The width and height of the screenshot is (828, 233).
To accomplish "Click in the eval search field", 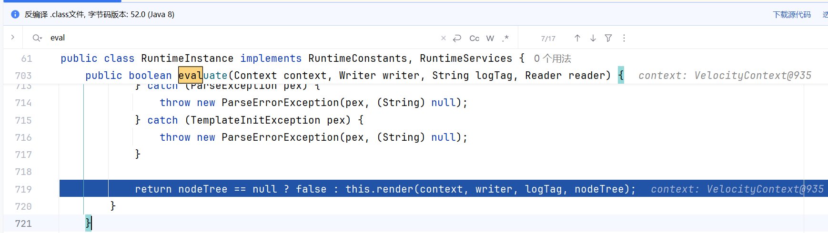I will click(x=238, y=38).
